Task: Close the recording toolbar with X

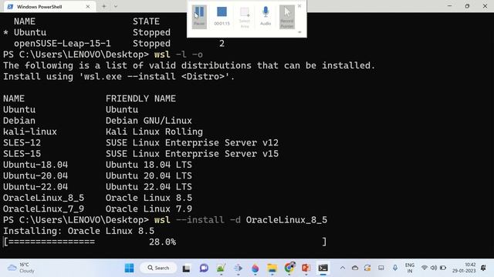Action: pos(299,5)
